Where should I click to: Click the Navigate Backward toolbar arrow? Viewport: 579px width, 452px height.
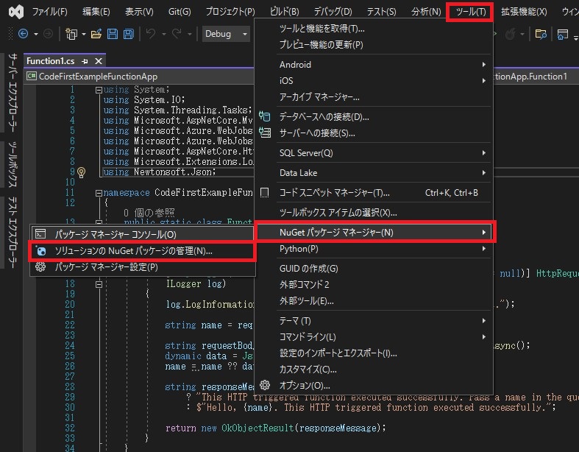pyautogui.click(x=24, y=34)
